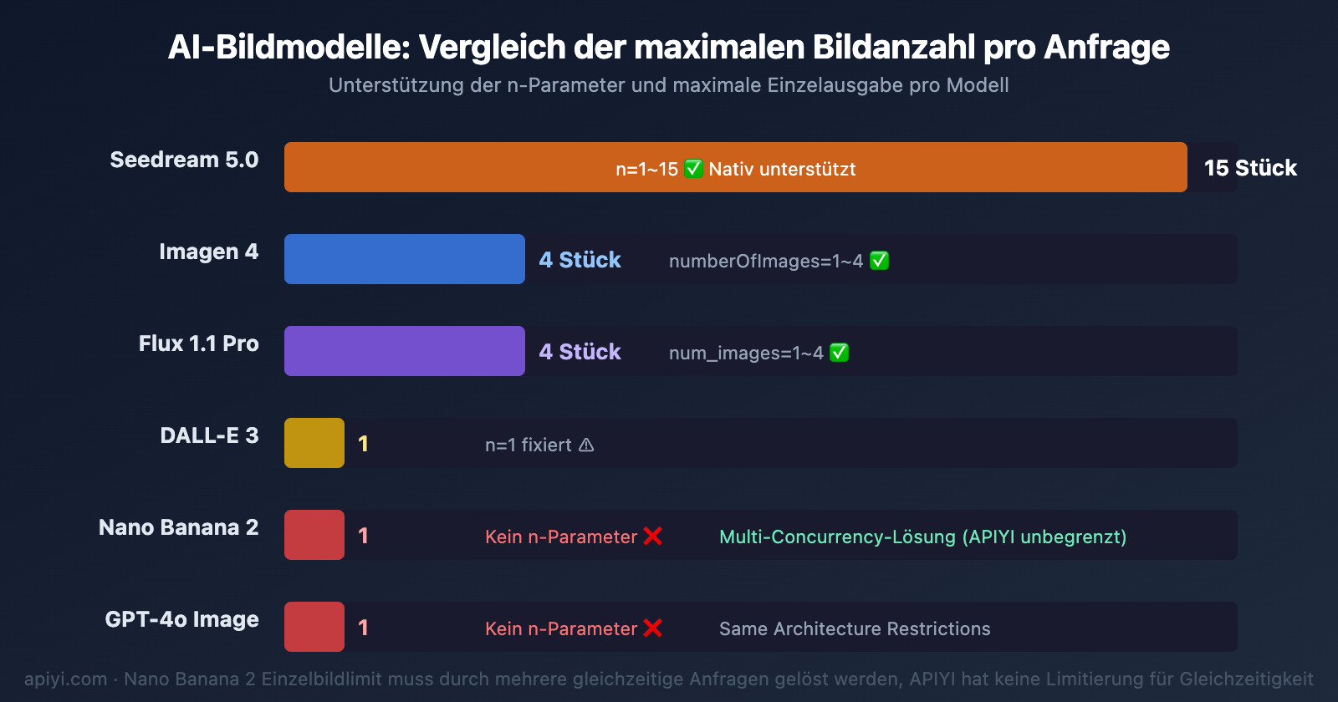Open the apiyi.com footer link
Screen dimensions: 1338x702
coord(65,679)
